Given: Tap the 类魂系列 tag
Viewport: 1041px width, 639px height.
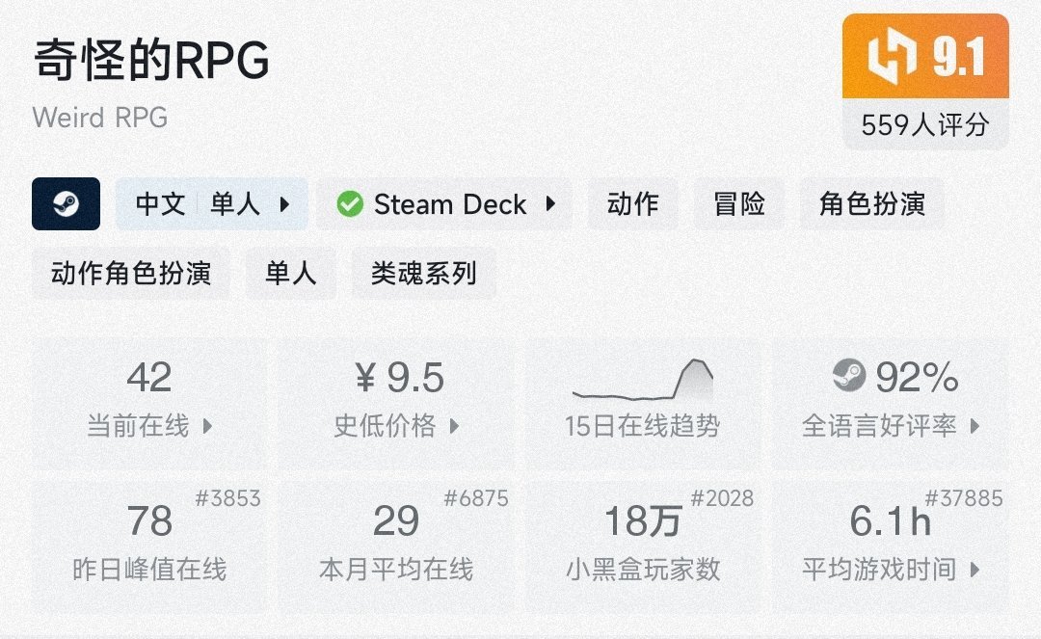Looking at the screenshot, I should (424, 273).
